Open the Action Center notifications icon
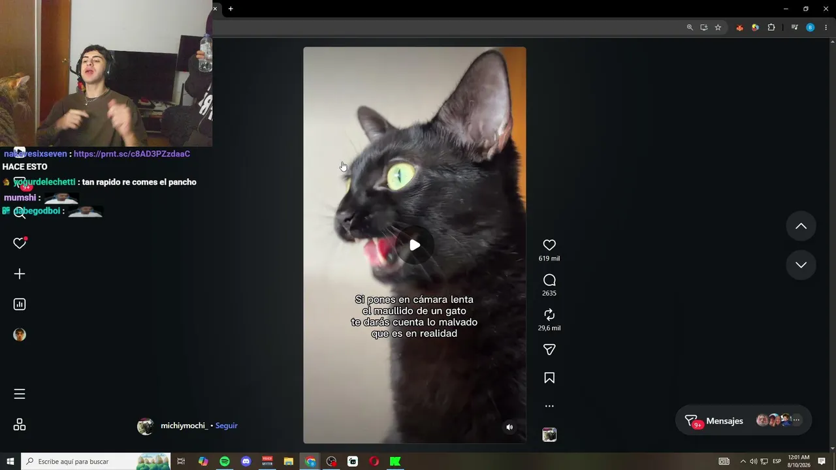This screenshot has height=470, width=836. (x=822, y=462)
